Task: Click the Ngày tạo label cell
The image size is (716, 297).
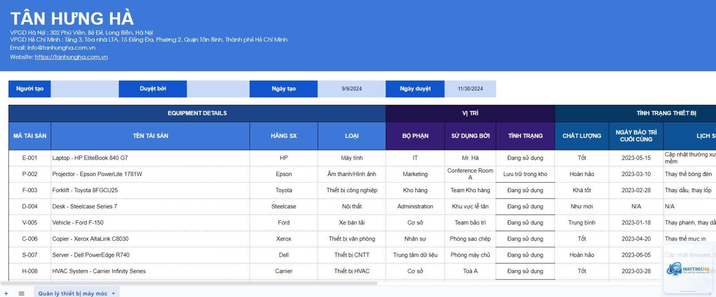Action: (x=284, y=89)
